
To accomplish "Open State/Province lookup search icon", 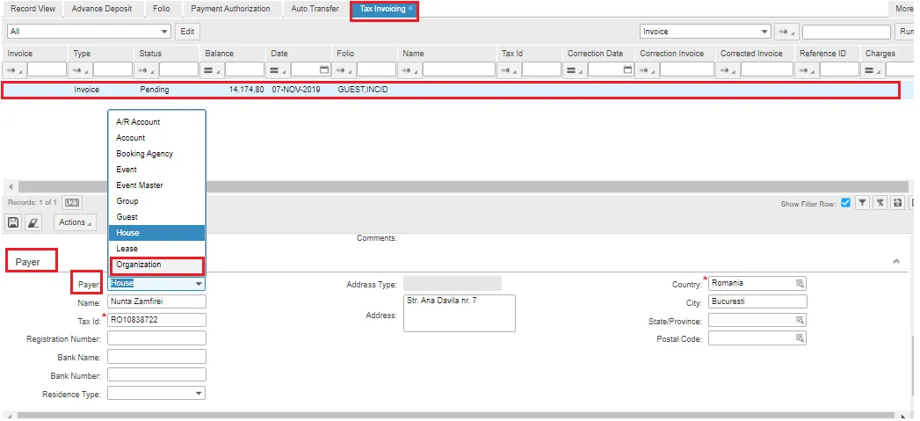I will 799,320.
